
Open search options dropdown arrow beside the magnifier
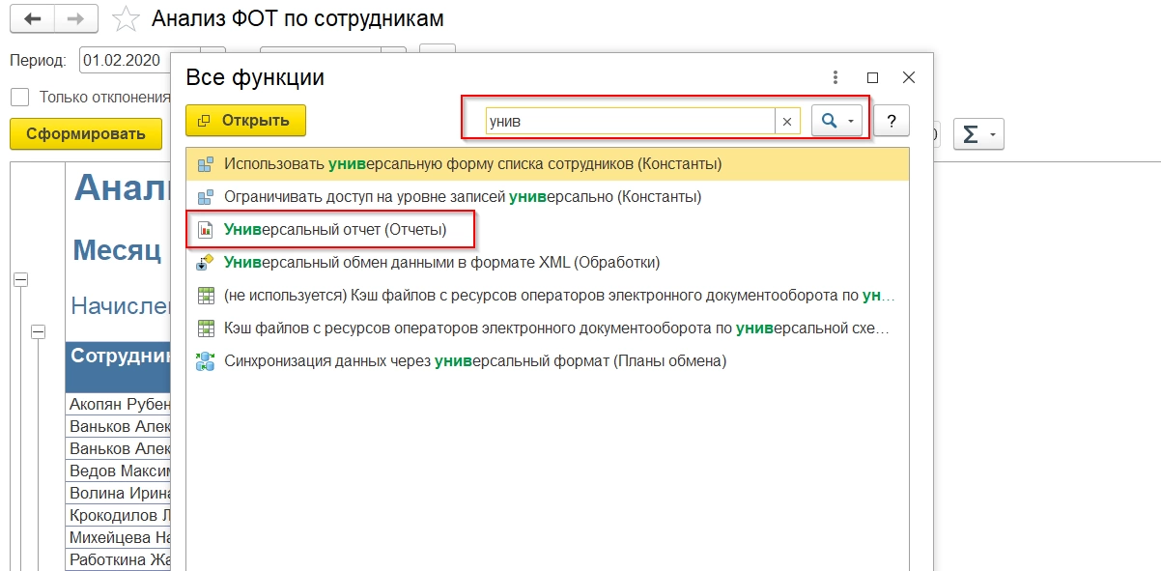tap(851, 121)
